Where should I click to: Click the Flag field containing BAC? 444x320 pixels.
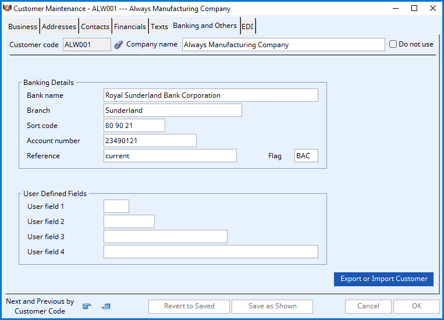point(307,156)
